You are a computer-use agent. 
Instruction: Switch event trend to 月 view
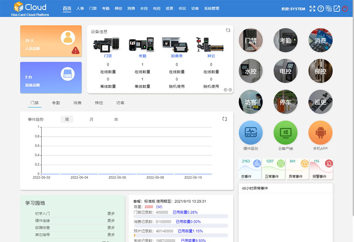click(x=91, y=119)
